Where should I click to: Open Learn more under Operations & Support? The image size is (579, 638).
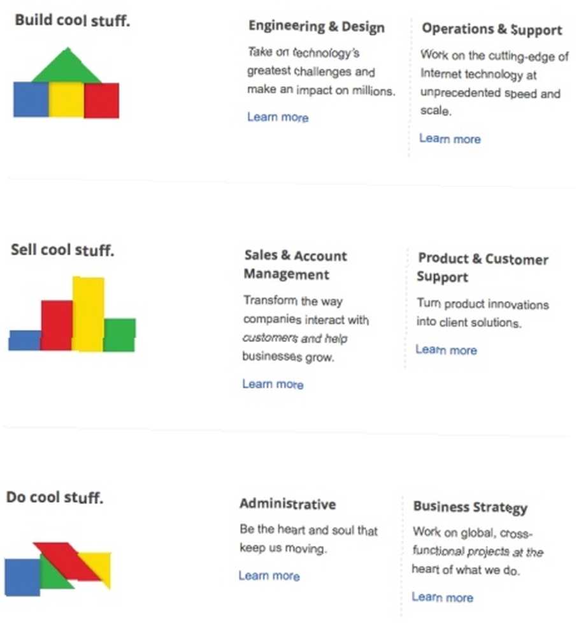(x=450, y=138)
